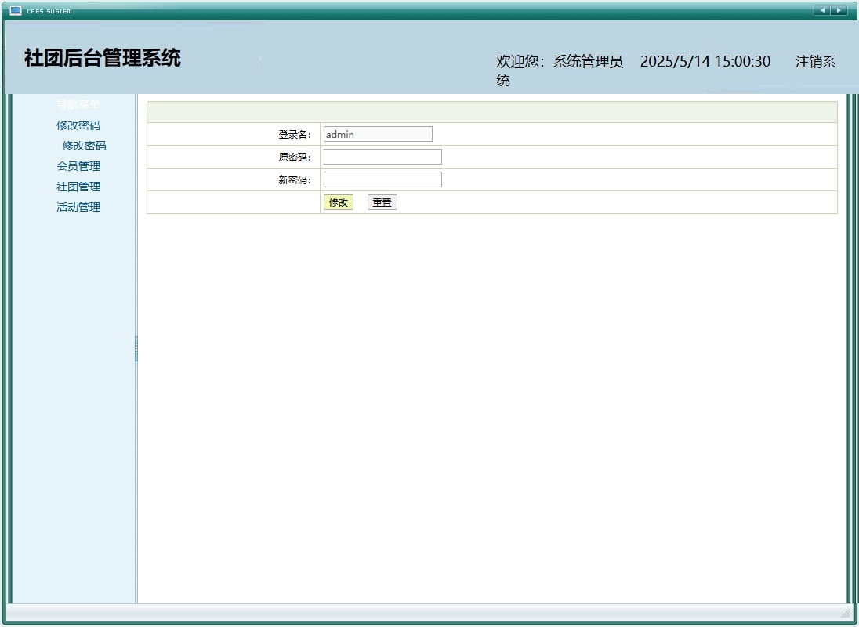Open 会员管理 from the navigation sidebar

78,166
